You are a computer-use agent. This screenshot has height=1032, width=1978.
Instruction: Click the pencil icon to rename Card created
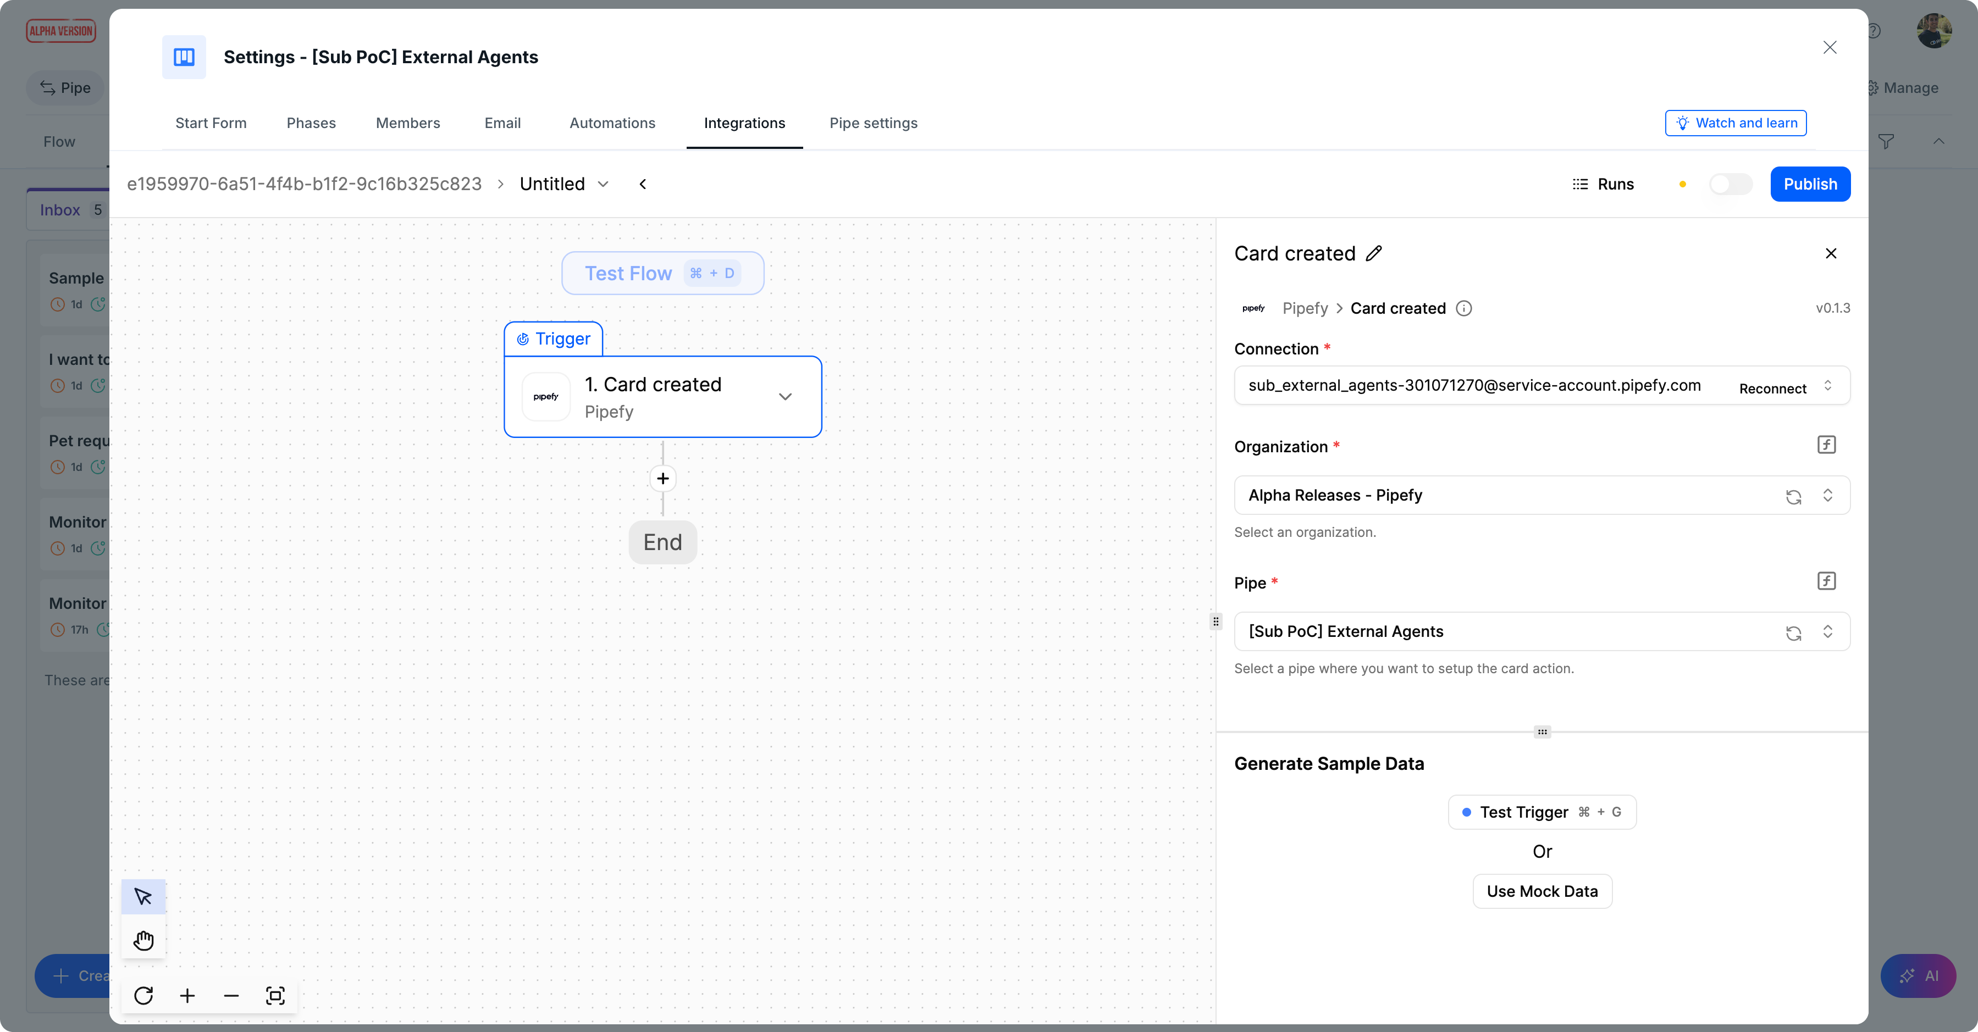[x=1374, y=253]
